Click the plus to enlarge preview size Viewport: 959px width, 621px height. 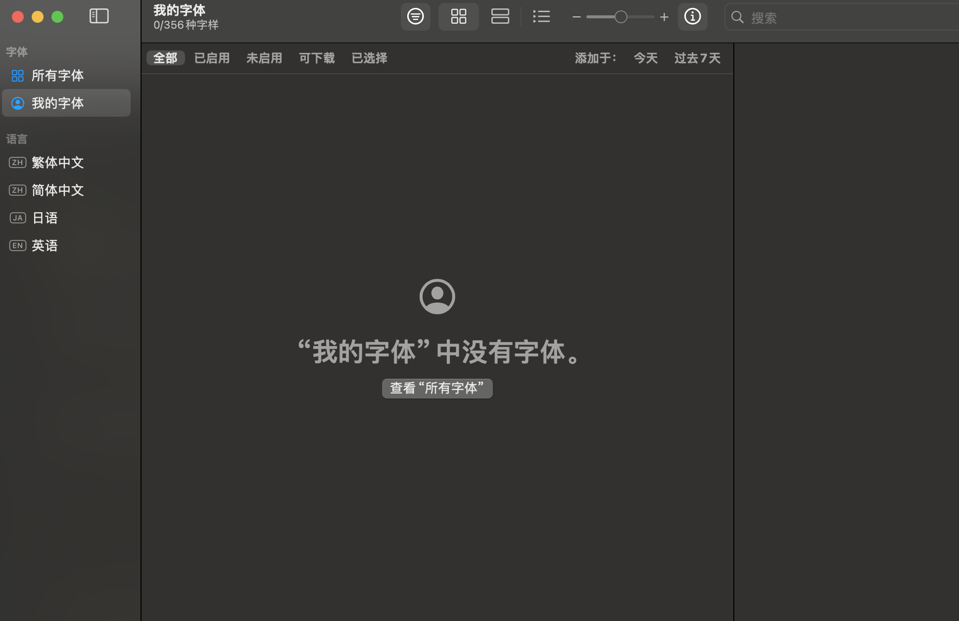(x=664, y=17)
